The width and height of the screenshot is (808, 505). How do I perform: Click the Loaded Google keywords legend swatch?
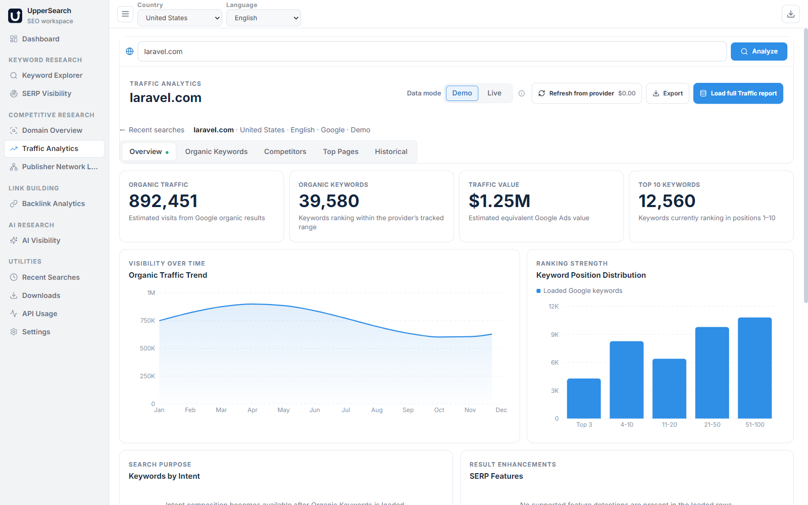pyautogui.click(x=538, y=291)
